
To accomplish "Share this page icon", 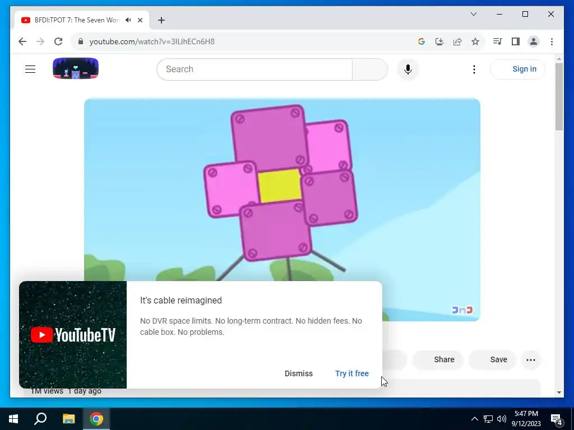I will click(x=457, y=41).
